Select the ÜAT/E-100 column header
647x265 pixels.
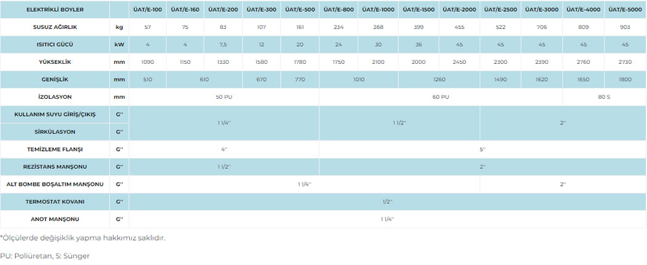(147, 10)
